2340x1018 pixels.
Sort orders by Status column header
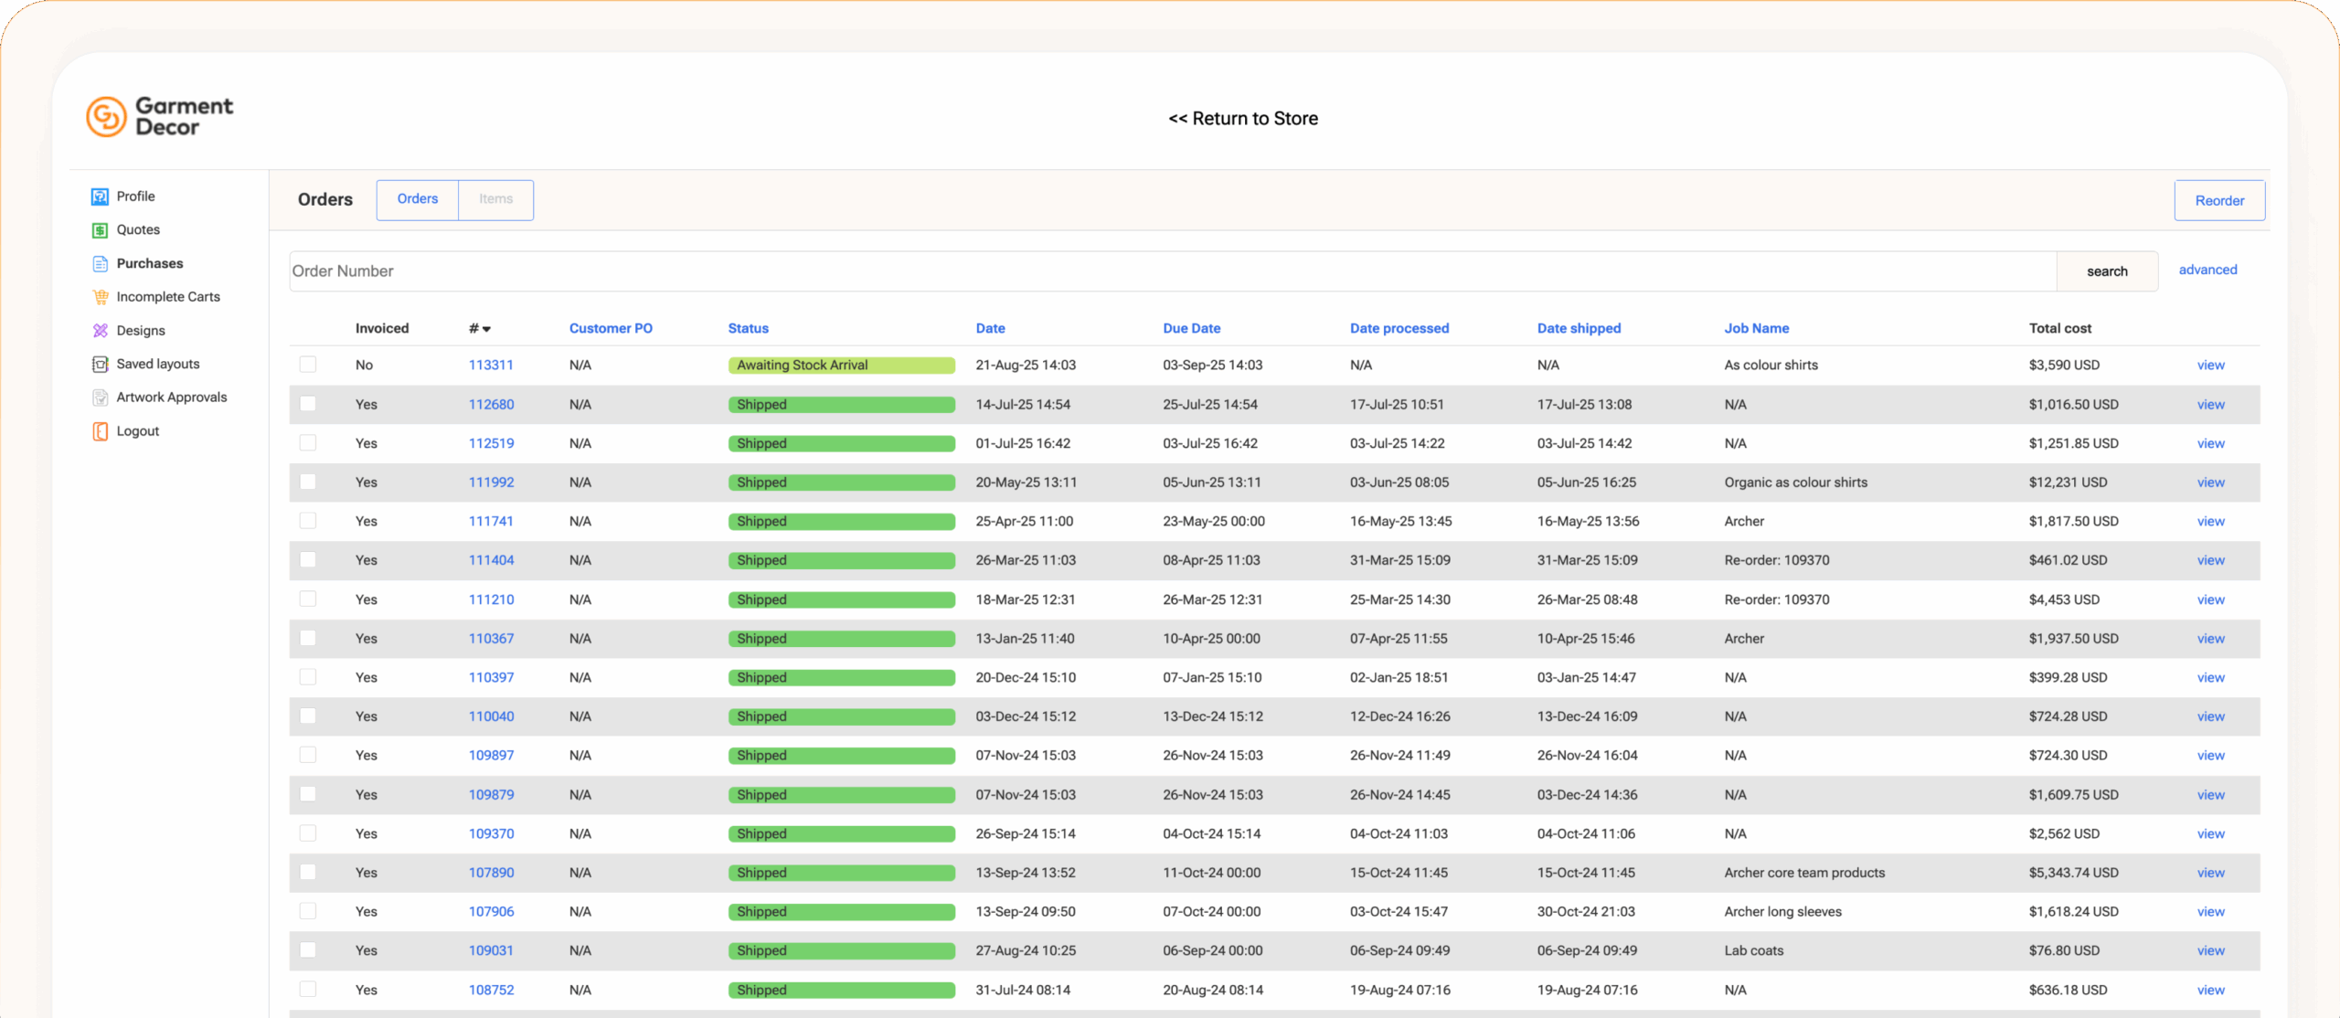point(748,328)
